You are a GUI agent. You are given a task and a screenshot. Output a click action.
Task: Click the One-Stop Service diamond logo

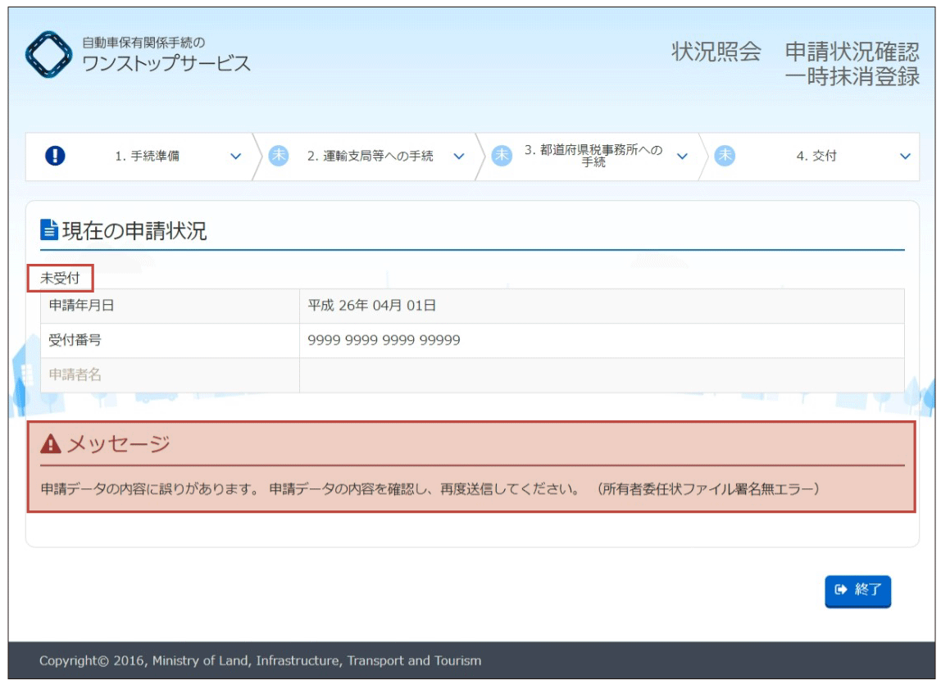(48, 55)
